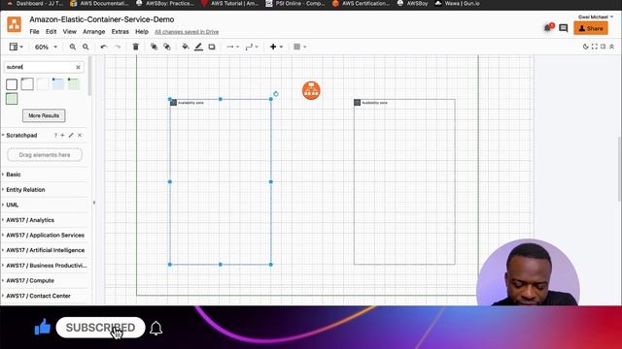The width and height of the screenshot is (622, 349).
Task: Expand AWS17 / Analytics section
Action: pyautogui.click(x=30, y=220)
